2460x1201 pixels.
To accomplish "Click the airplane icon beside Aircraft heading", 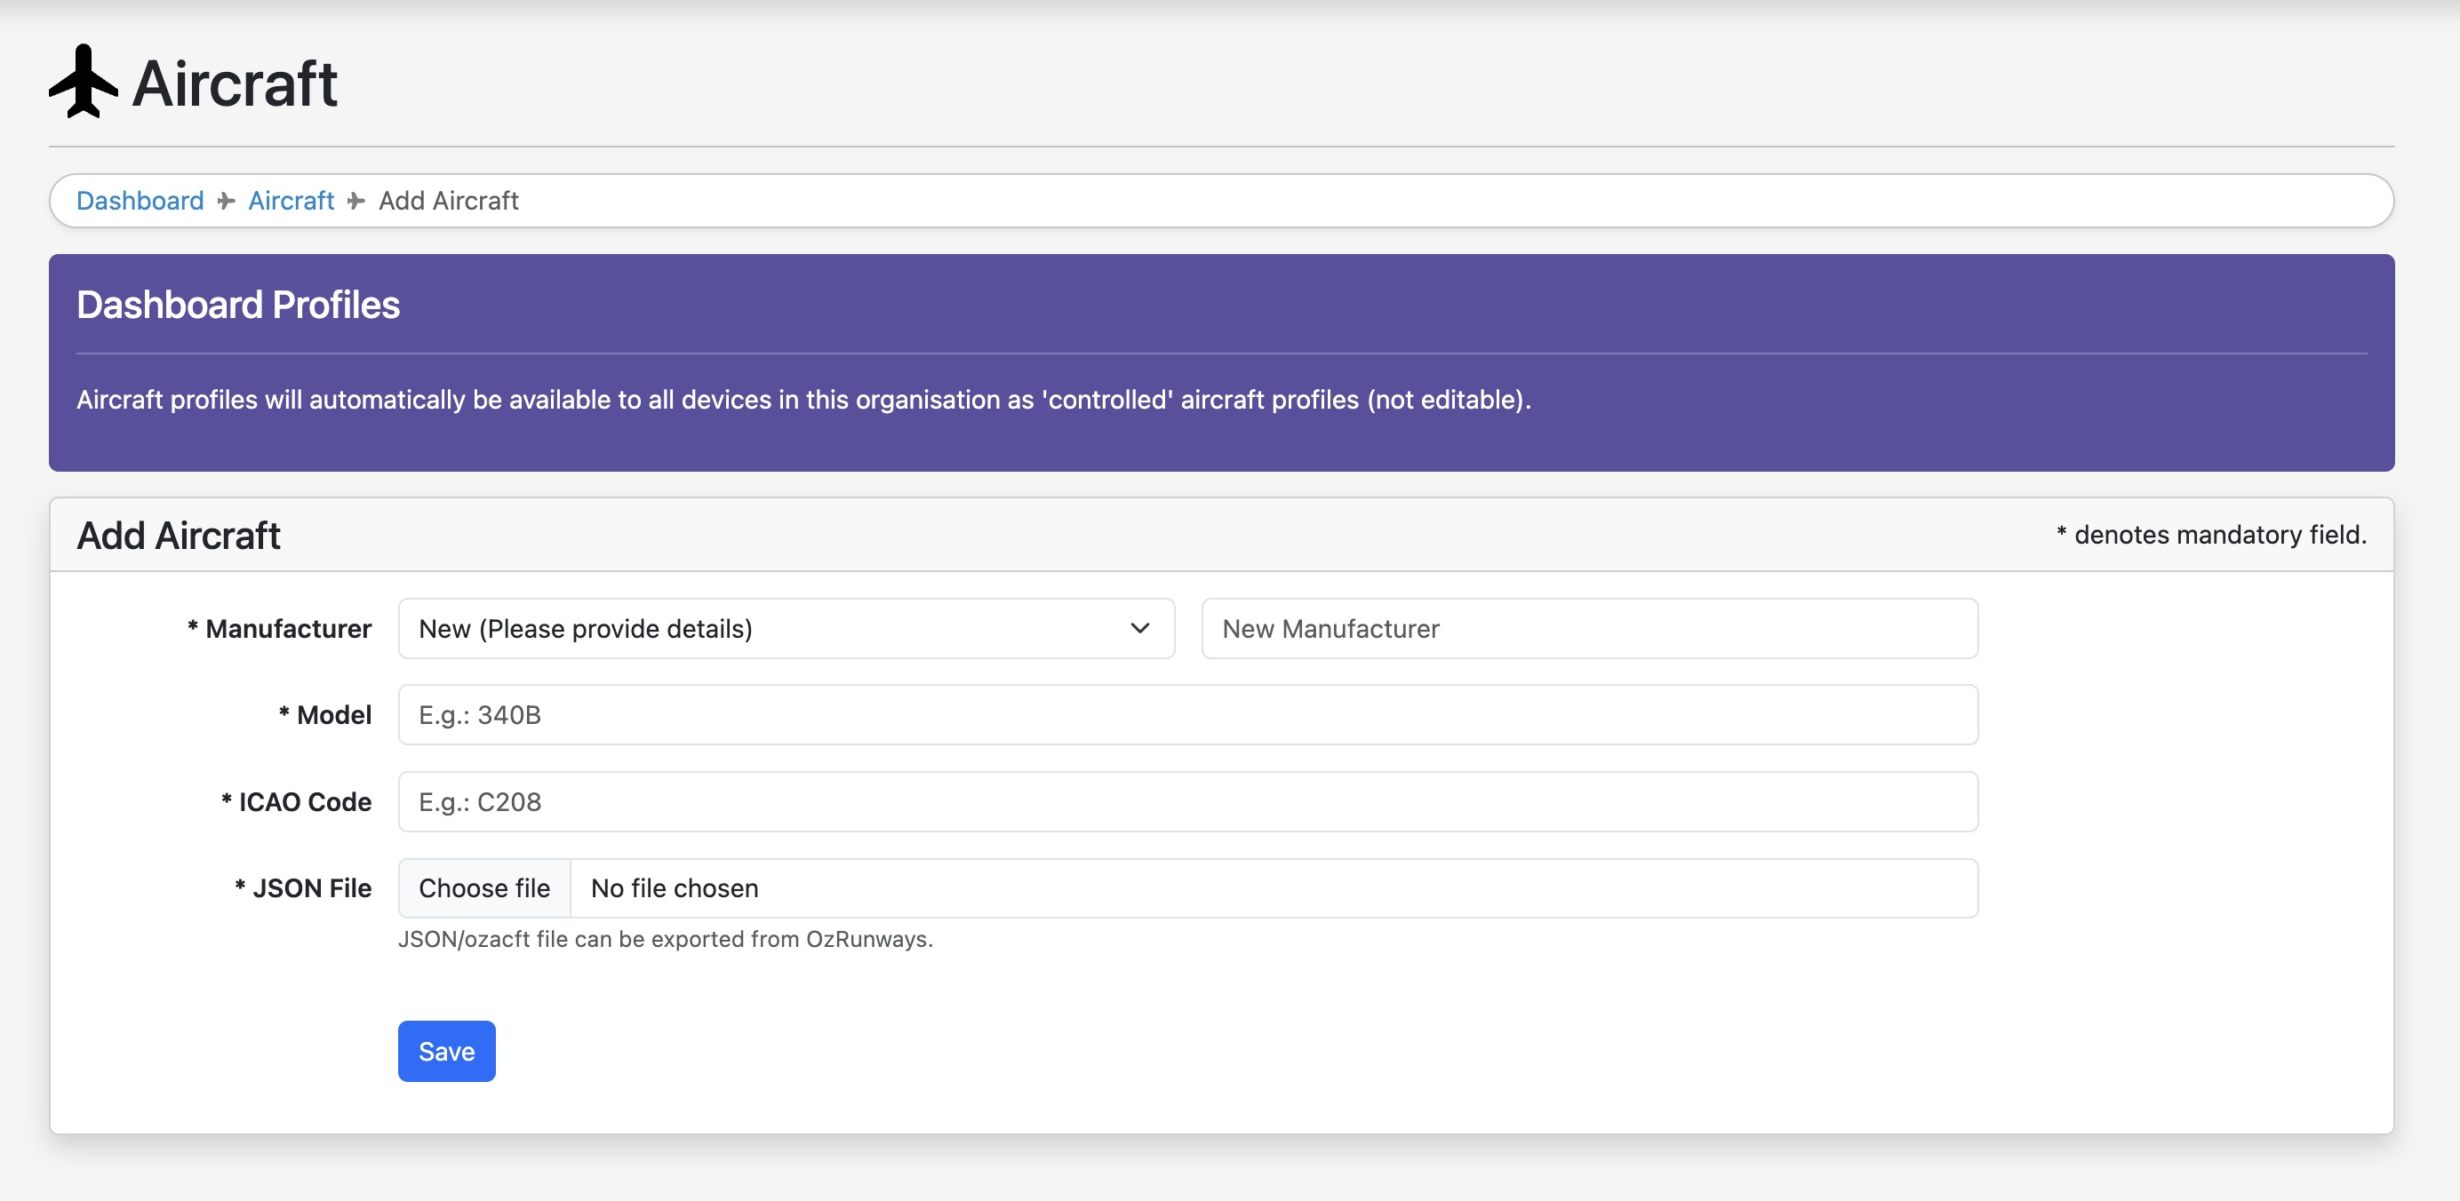I will pos(83,82).
